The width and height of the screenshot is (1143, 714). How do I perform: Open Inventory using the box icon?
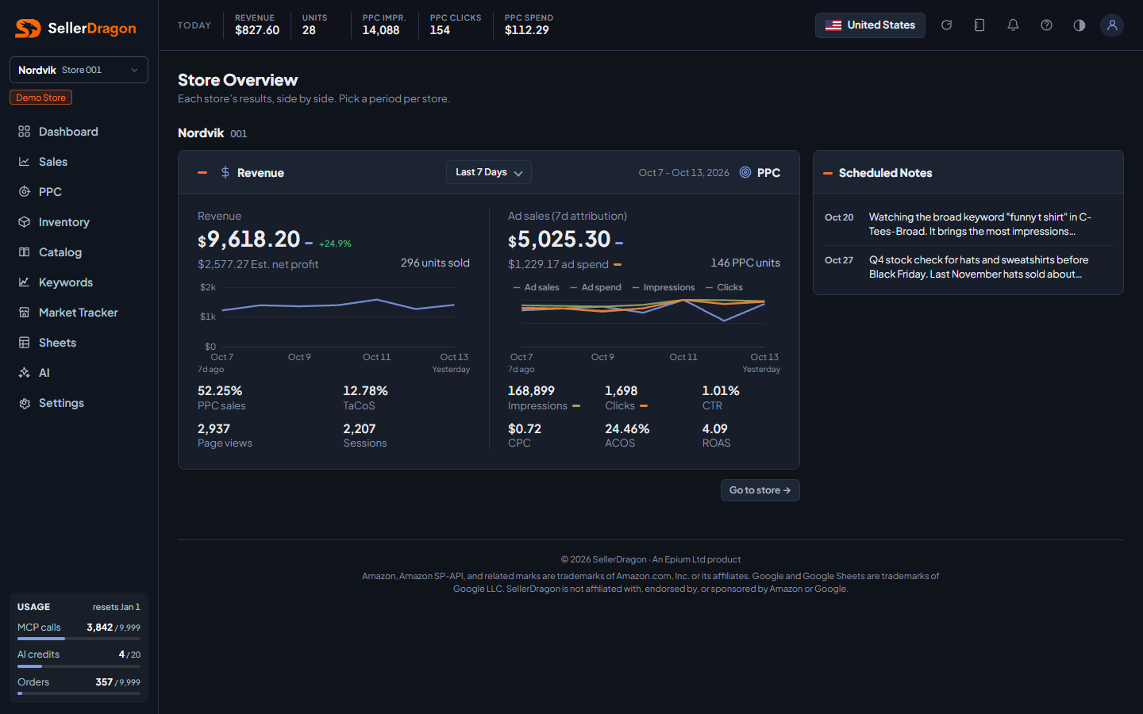(25, 222)
